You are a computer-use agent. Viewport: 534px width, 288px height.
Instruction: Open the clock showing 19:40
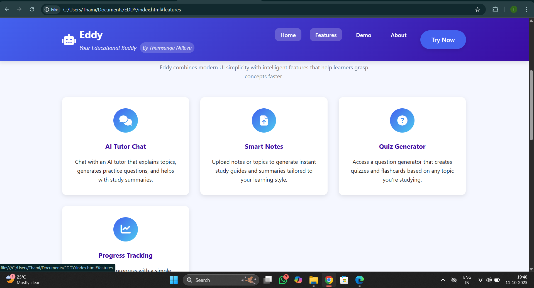(516, 280)
